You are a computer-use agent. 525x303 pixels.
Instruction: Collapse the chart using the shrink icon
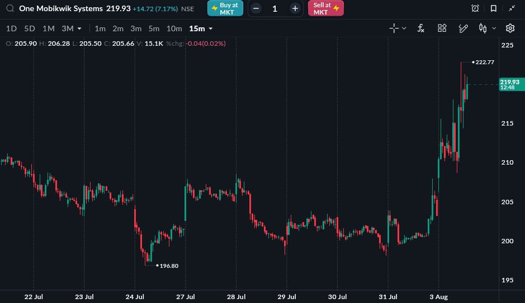click(512, 8)
